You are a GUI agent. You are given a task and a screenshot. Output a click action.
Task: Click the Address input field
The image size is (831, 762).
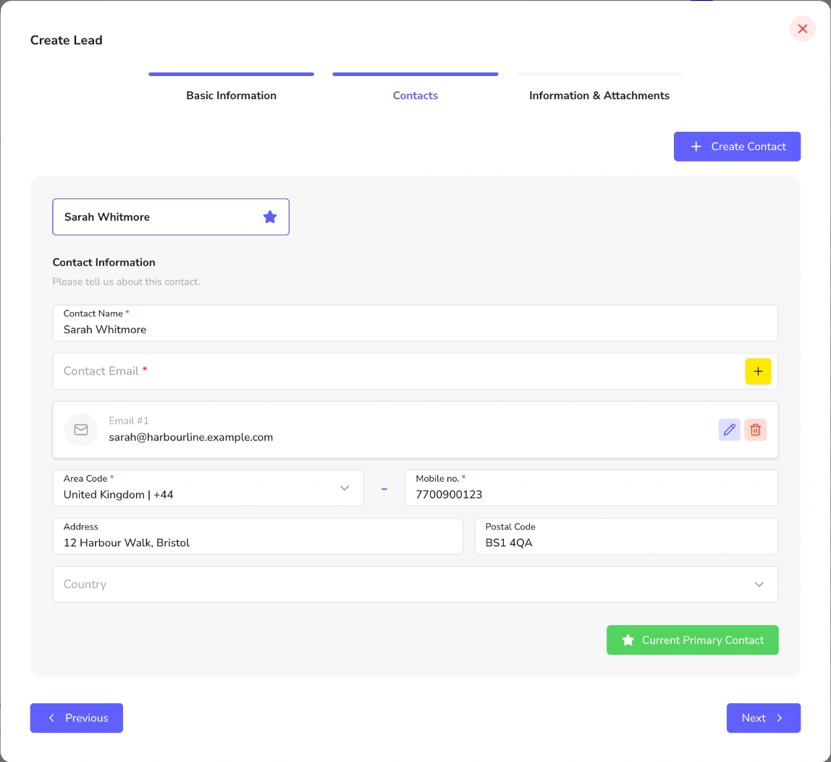[258, 536]
